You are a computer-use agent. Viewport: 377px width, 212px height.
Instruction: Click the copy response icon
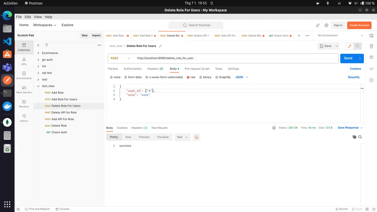click(x=354, y=137)
